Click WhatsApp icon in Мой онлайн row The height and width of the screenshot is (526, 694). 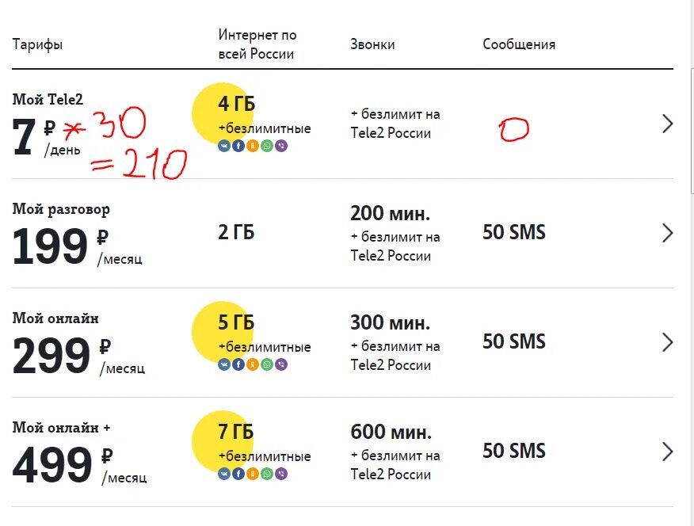[267, 364]
